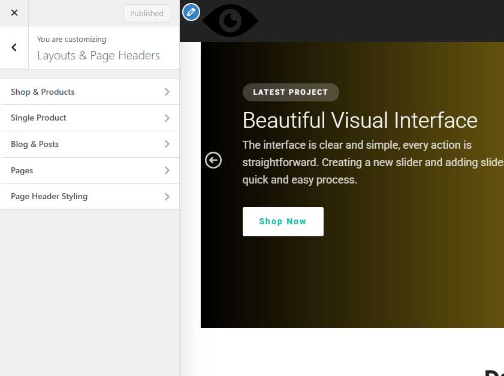Click the Published button
The width and height of the screenshot is (504, 376).
[x=147, y=13]
